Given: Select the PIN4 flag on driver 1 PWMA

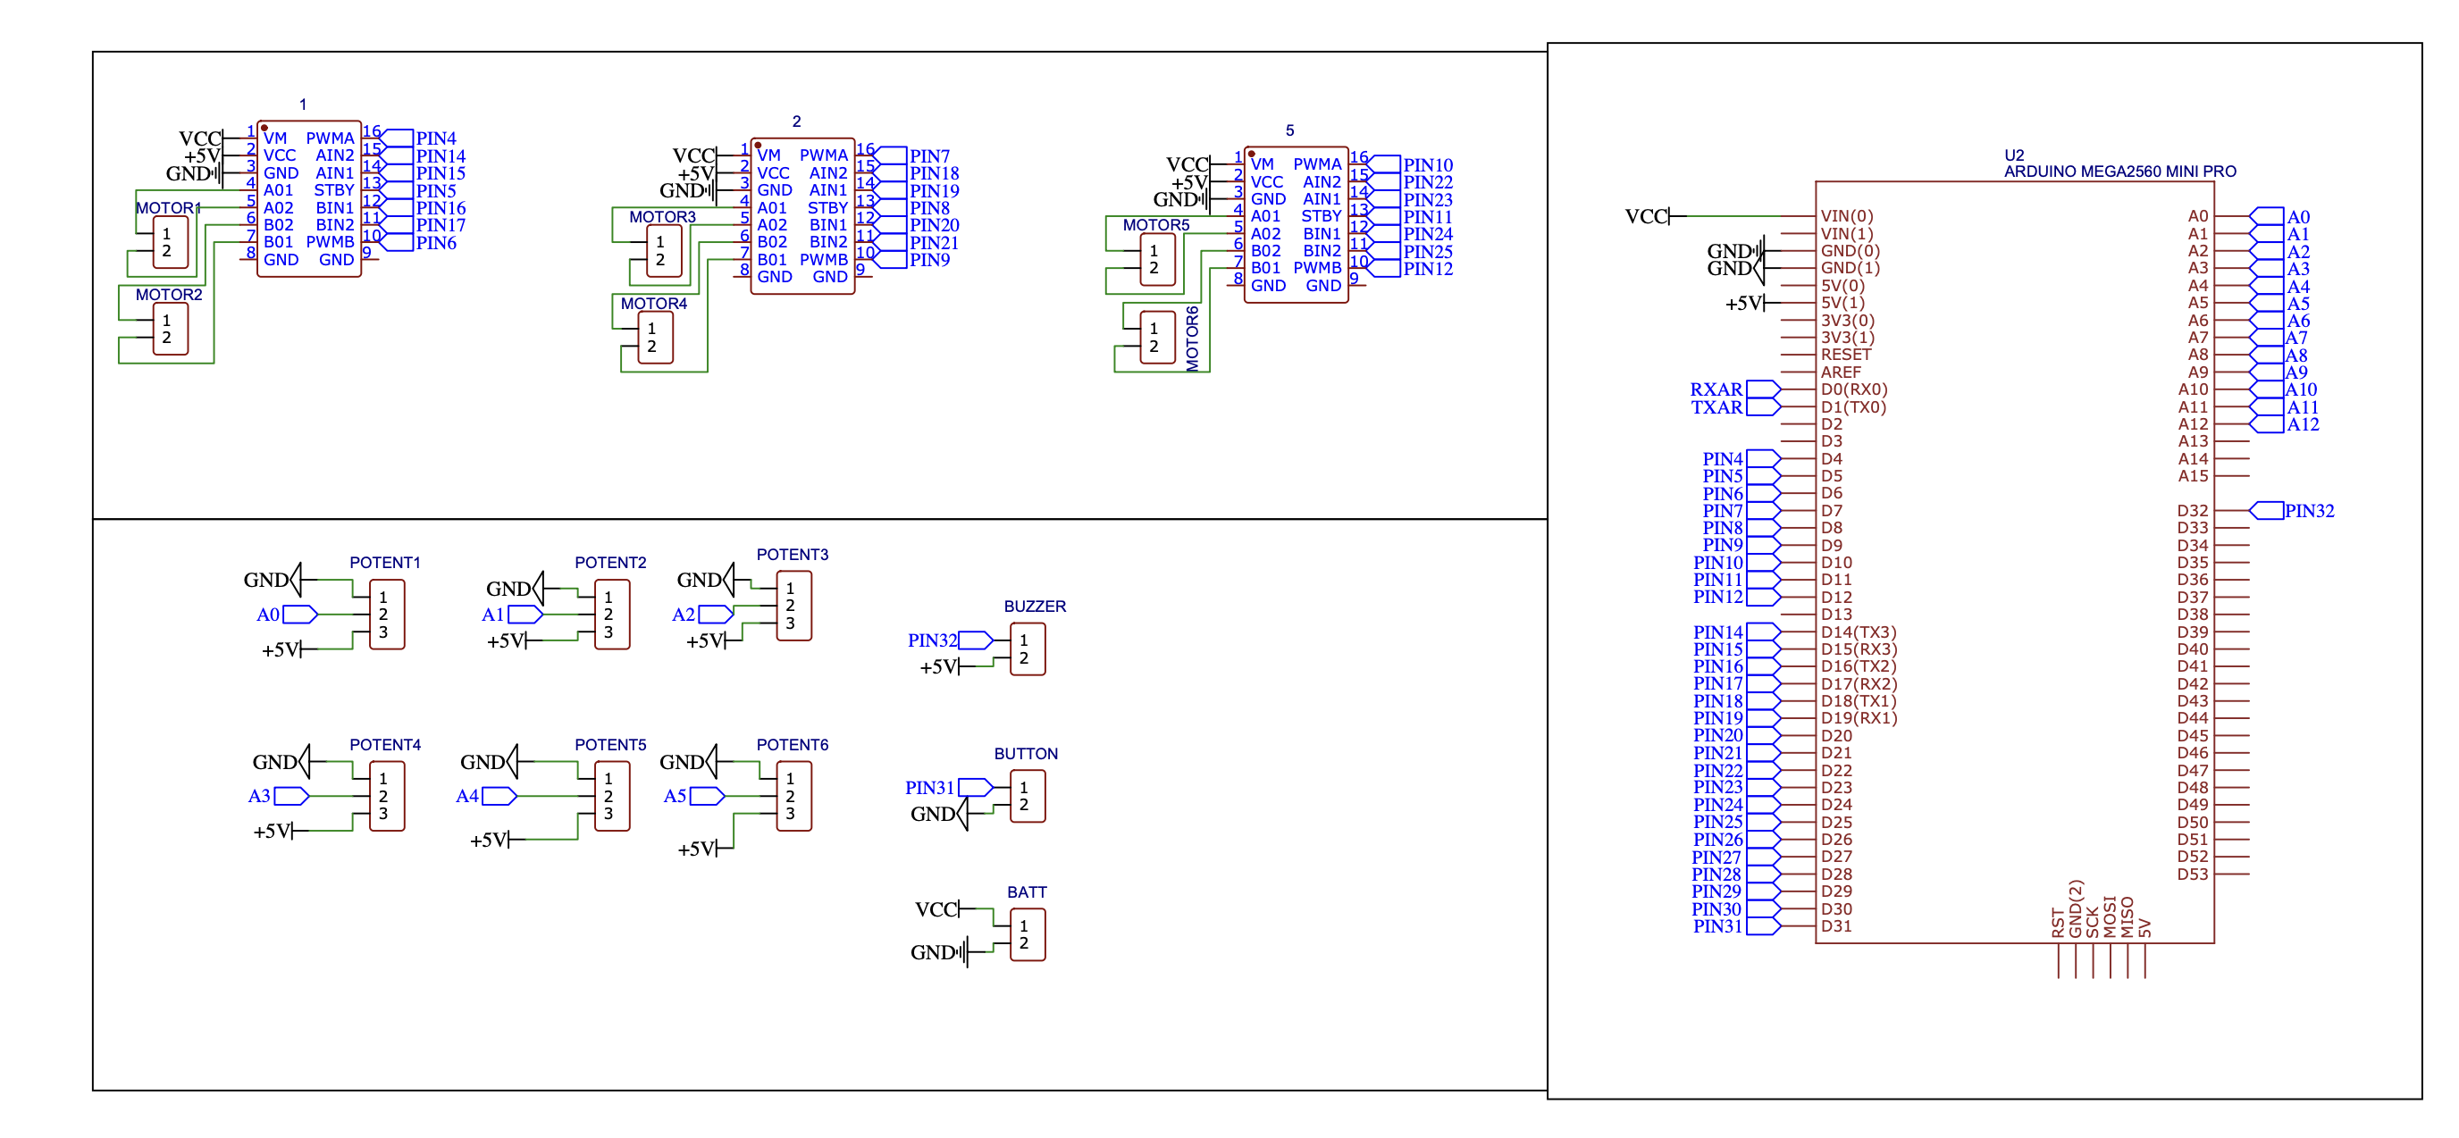Looking at the screenshot, I should (x=397, y=138).
